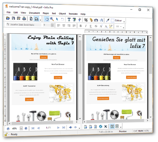Click the camera snapshot tool
Screen dimensions: 158x142
tap(96, 20)
